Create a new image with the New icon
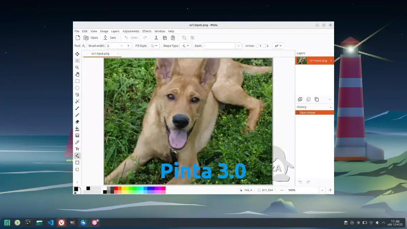Viewport: 407px width, 229px height. click(x=78, y=38)
